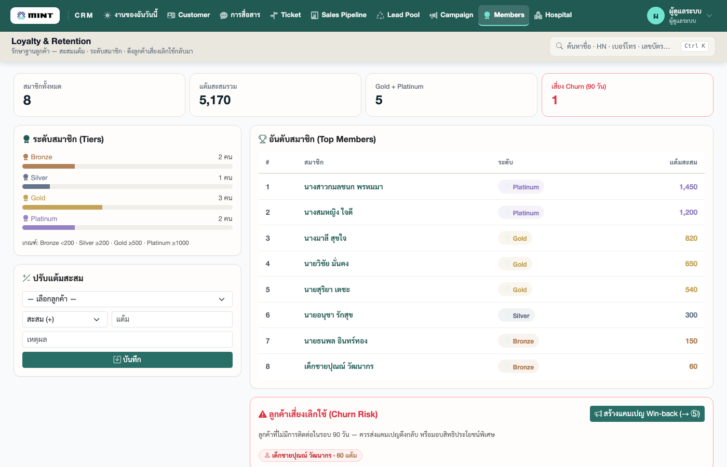The width and height of the screenshot is (727, 467).
Task: Open the Lead Pool menu
Action: 398,15
